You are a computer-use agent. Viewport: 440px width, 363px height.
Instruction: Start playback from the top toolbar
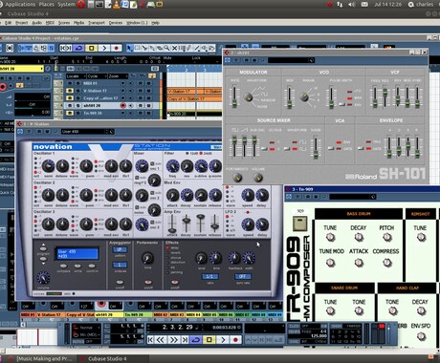pyautogui.click(x=104, y=48)
